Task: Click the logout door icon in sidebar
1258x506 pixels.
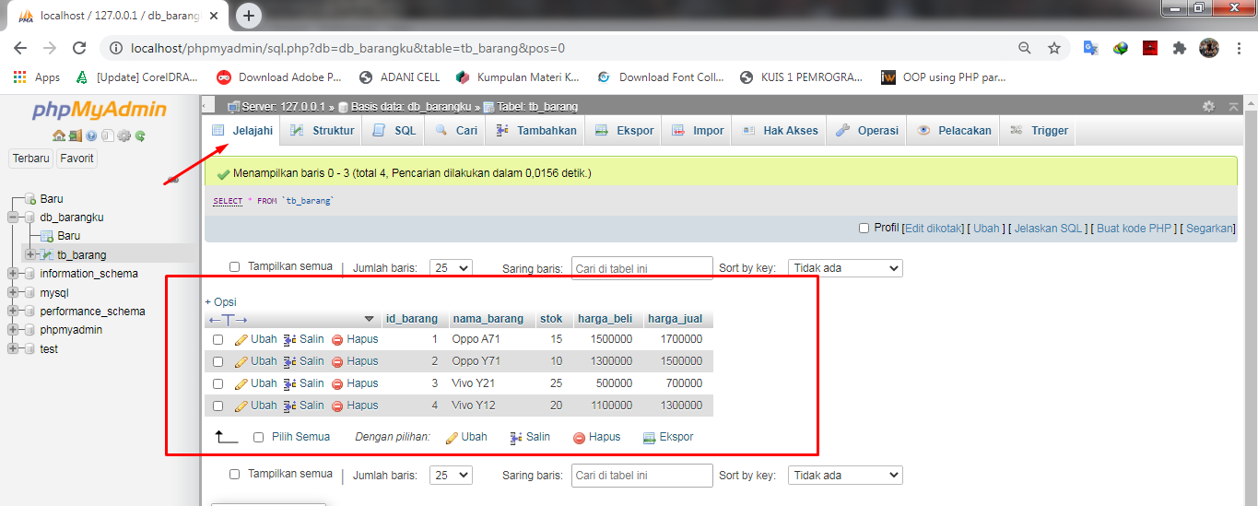Action: point(75,135)
